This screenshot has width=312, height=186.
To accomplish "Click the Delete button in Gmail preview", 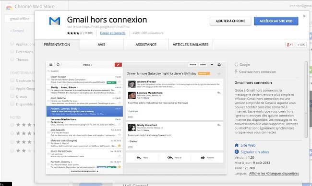I will [x=203, y=65].
